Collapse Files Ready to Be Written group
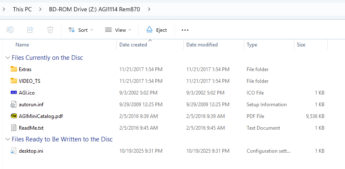The image size is (345, 169). 8,139
